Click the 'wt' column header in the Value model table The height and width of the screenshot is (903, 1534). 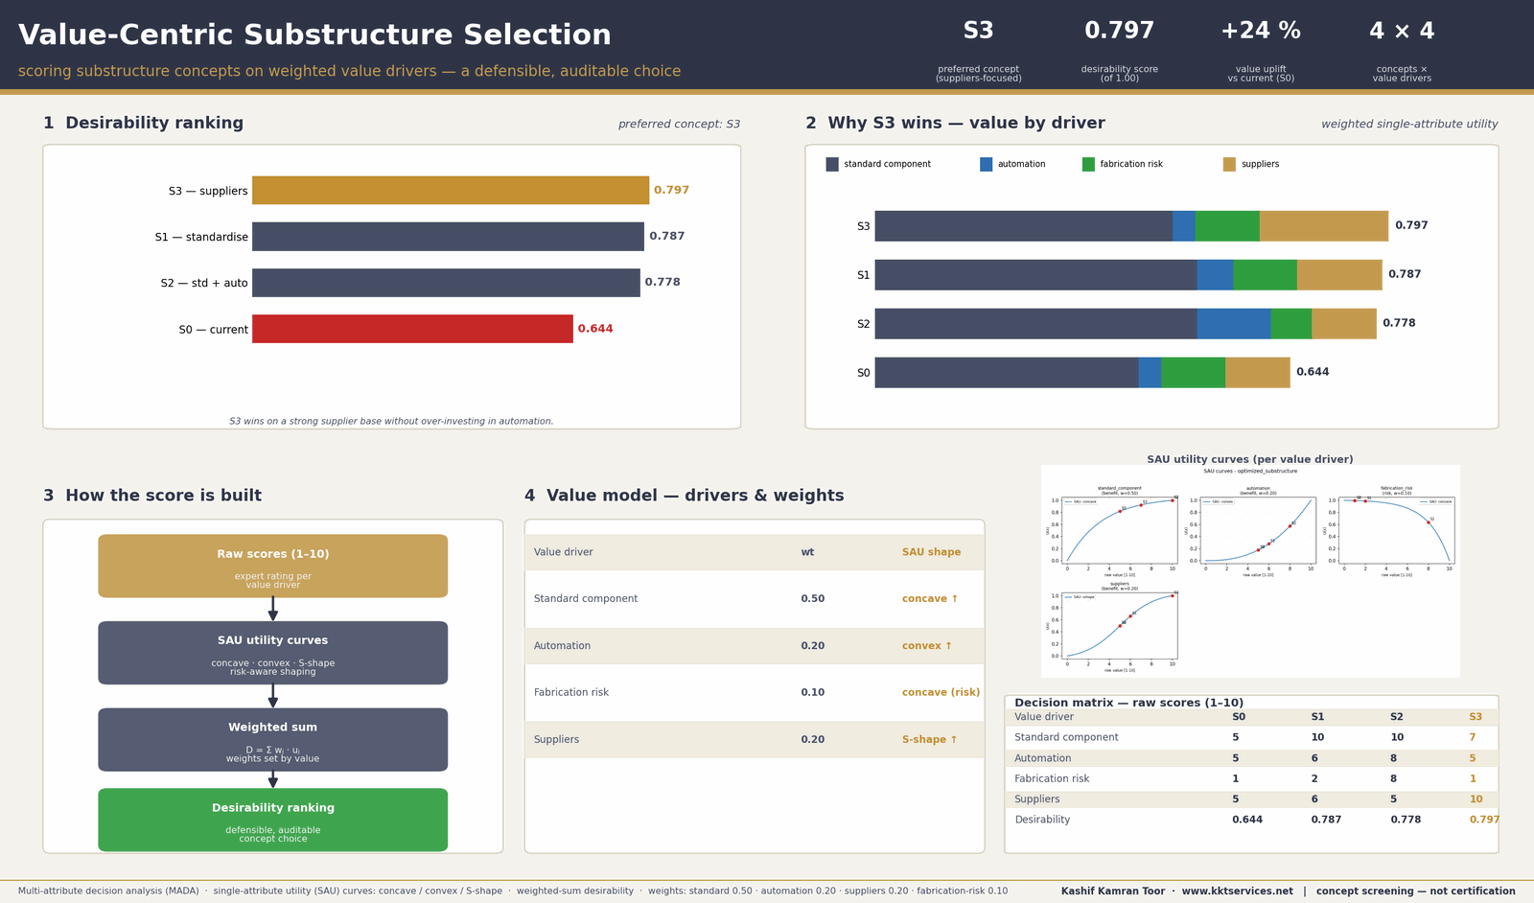click(807, 552)
